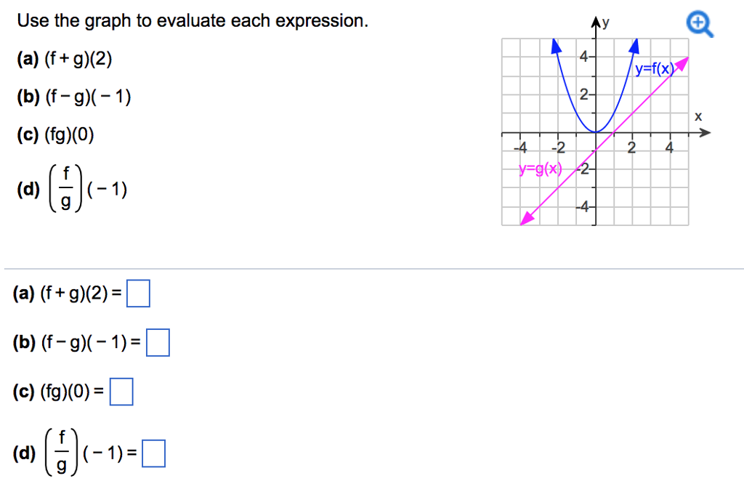The width and height of the screenshot is (744, 497).
Task: Click the y=f(x) label on the graph
Action: point(655,69)
